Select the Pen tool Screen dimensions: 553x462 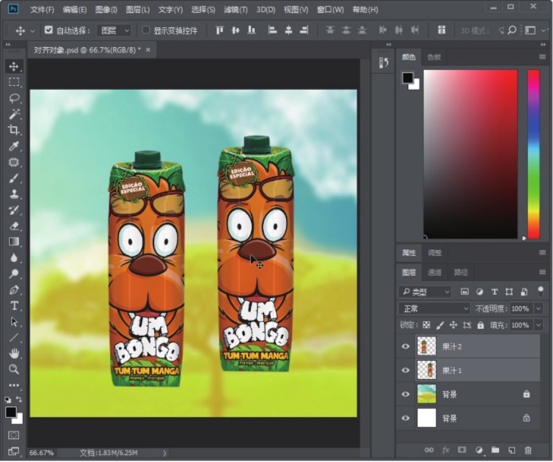[14, 290]
